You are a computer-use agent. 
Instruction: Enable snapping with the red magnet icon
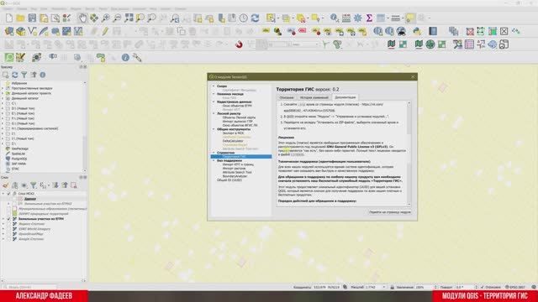[239, 44]
